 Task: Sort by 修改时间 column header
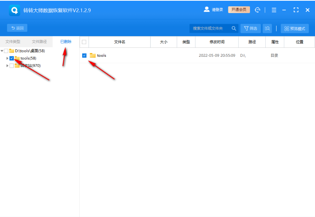[217, 42]
